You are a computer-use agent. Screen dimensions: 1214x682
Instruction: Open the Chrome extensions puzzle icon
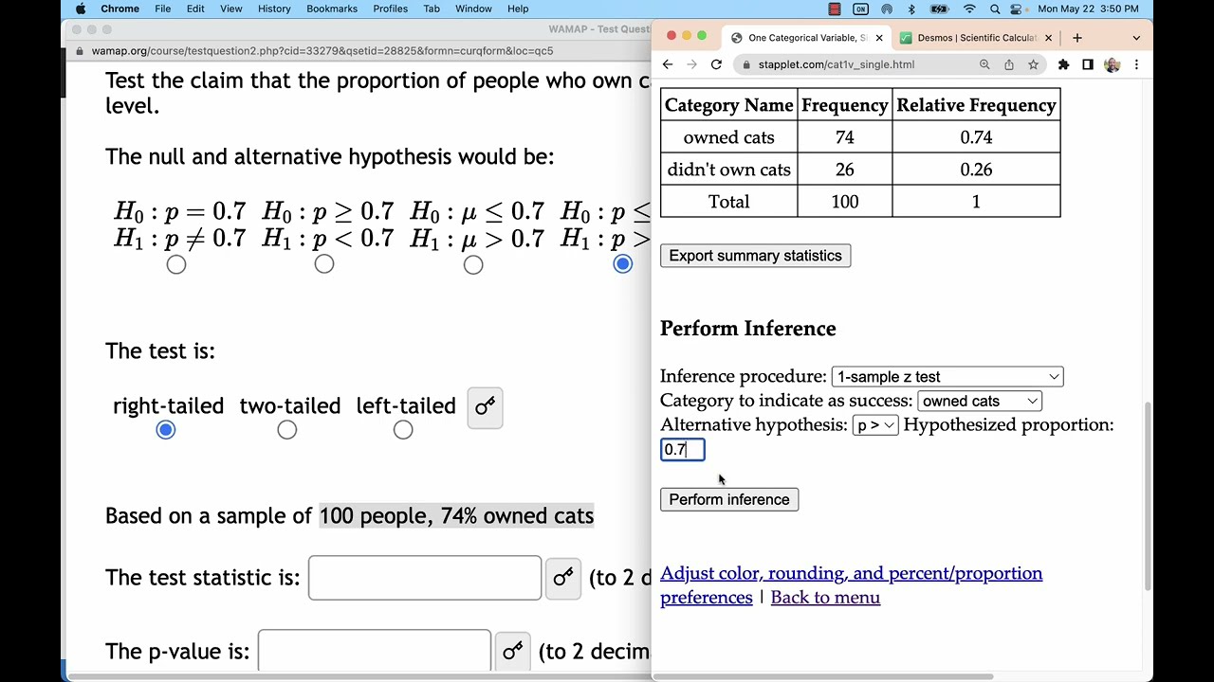pyautogui.click(x=1063, y=64)
